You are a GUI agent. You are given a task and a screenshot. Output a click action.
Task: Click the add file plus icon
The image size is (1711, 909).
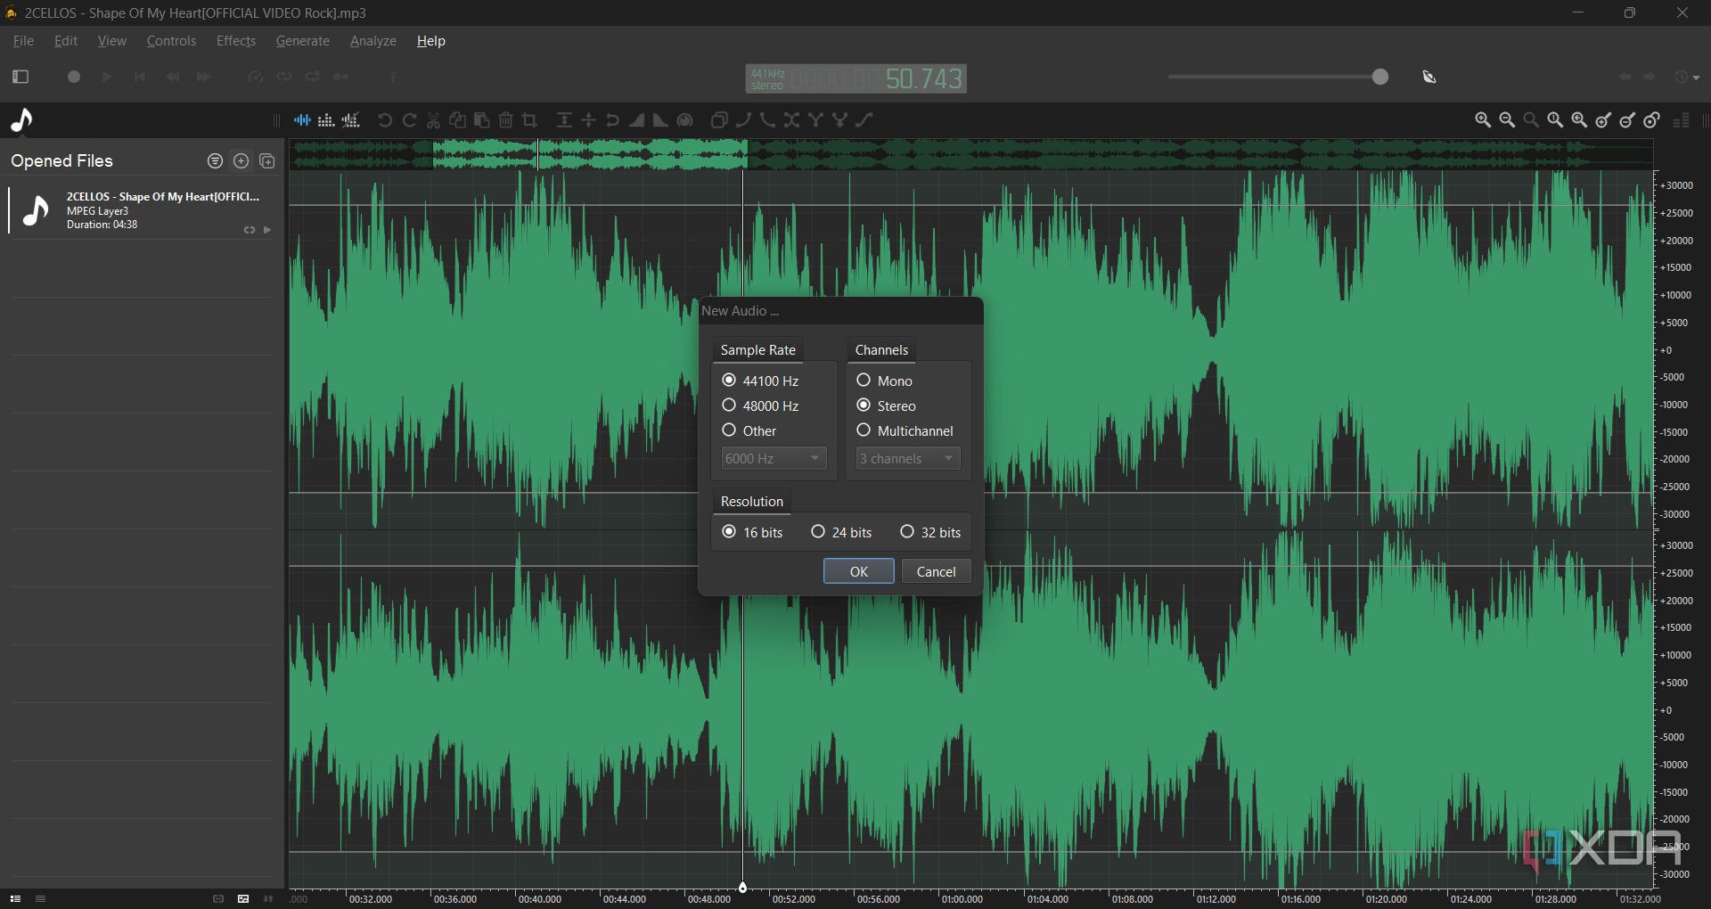pos(241,161)
